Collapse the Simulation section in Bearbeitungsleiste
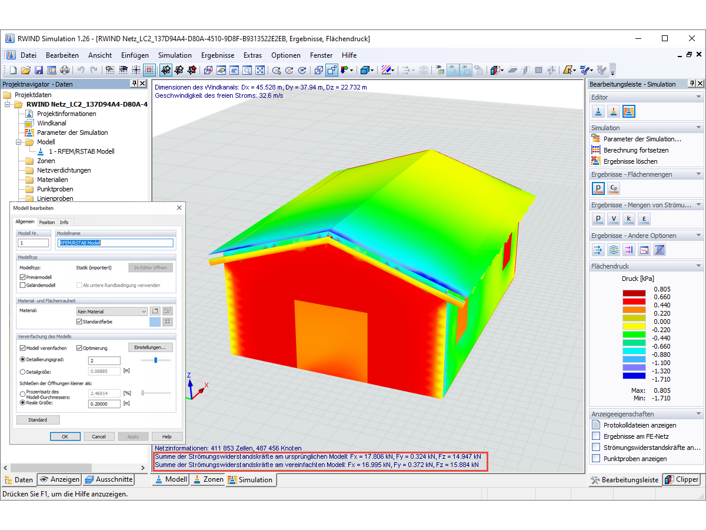This screenshot has width=706, height=530. pos(698,128)
